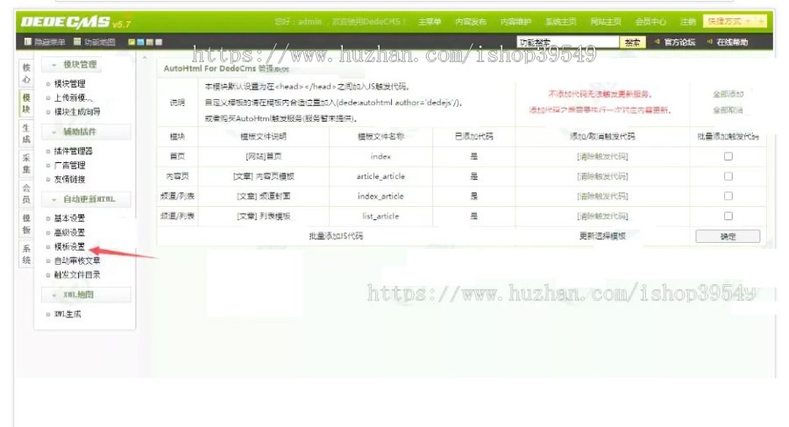Viewport: 789px width, 427px height.
Task: Open the 快捷方式 shortcuts dropdown
Action: (729, 21)
